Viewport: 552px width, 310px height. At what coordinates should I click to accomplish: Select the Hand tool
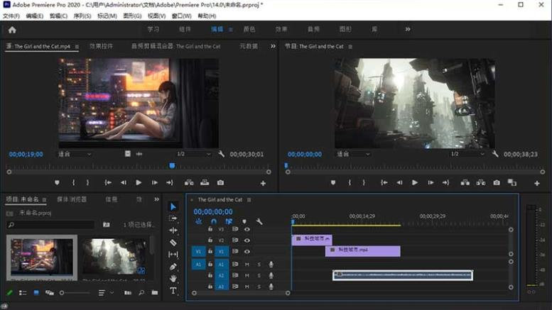pyautogui.click(x=173, y=279)
